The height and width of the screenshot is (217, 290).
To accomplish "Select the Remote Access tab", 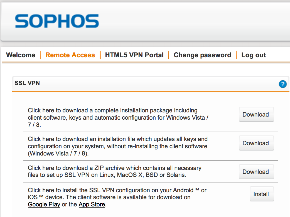I will (x=70, y=55).
